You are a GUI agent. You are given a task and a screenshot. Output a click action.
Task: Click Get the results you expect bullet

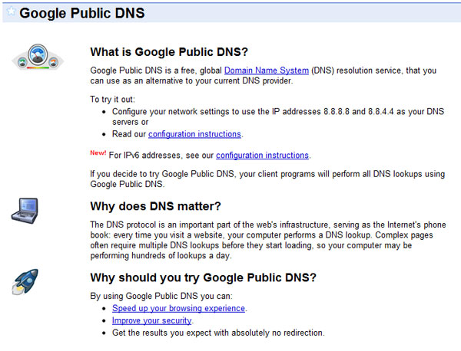[x=218, y=333]
